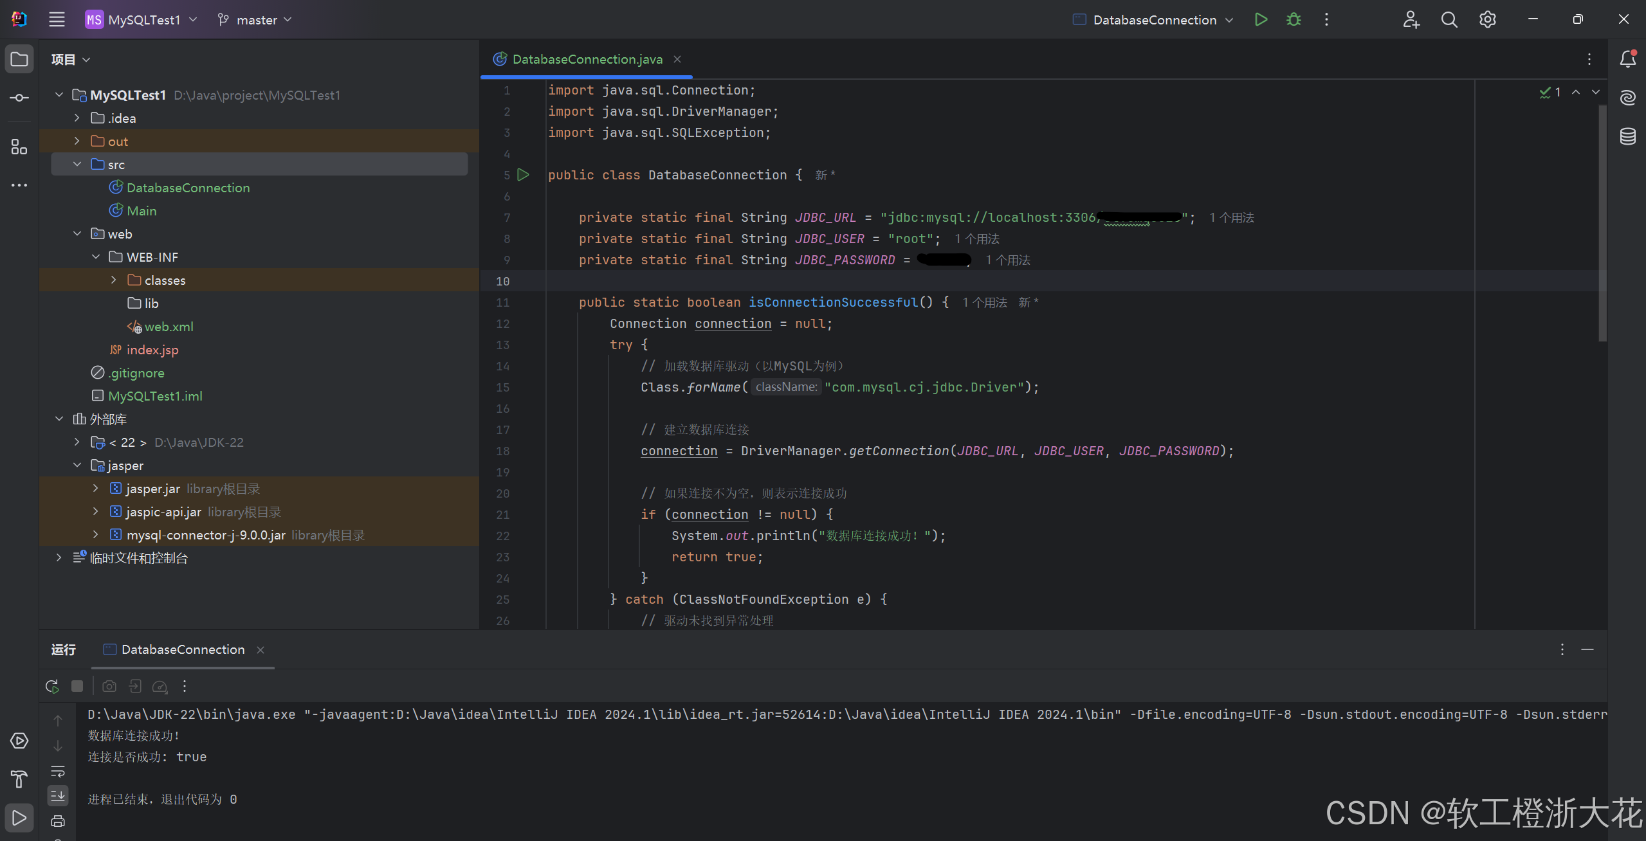Viewport: 1646px width, 841px height.
Task: Toggle soft-wrap in the run console
Action: (x=58, y=771)
